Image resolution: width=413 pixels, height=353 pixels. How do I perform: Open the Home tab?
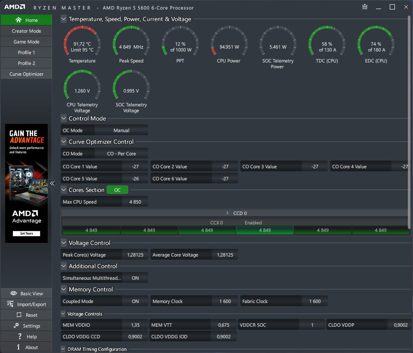tap(26, 20)
